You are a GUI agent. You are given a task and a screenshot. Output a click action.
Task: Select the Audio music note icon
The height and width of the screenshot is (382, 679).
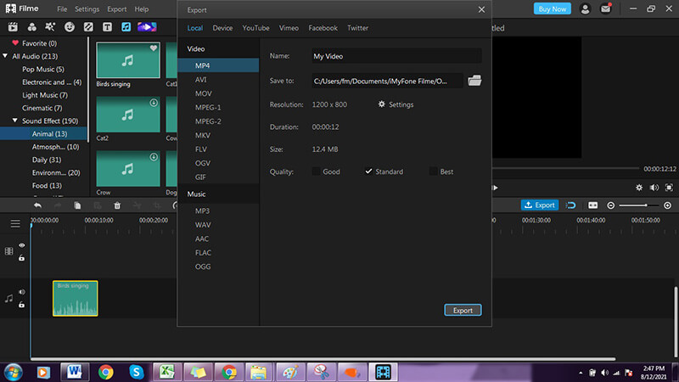point(126,27)
